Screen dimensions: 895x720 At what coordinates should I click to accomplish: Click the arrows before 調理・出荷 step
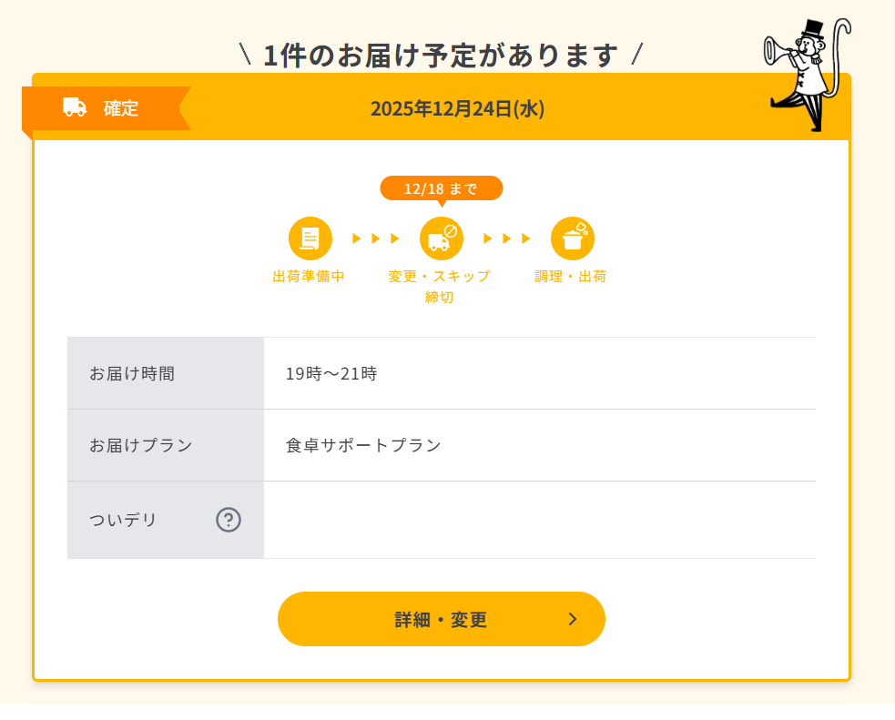coord(507,238)
